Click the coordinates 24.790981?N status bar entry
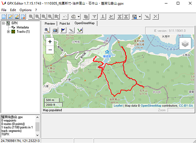 coord(20,141)
